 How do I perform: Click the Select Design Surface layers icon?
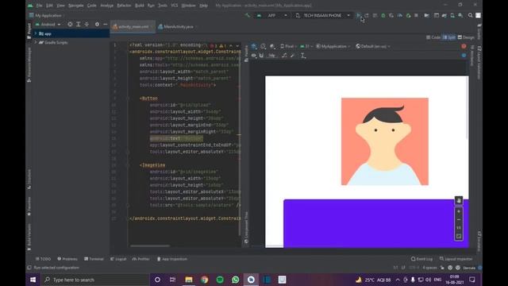(x=254, y=46)
